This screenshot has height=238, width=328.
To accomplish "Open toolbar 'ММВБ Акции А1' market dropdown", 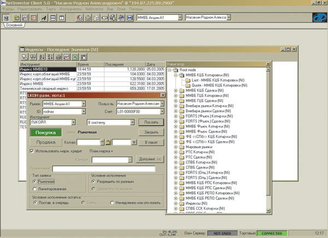I will click(180, 18).
